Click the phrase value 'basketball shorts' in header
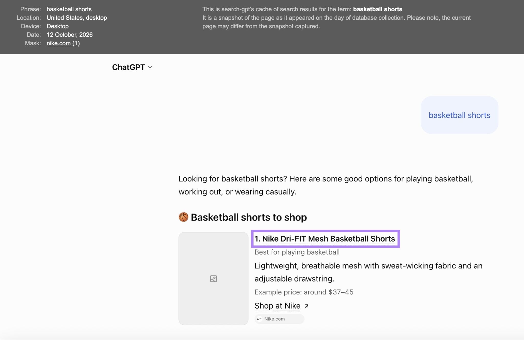The image size is (524, 340). (69, 9)
